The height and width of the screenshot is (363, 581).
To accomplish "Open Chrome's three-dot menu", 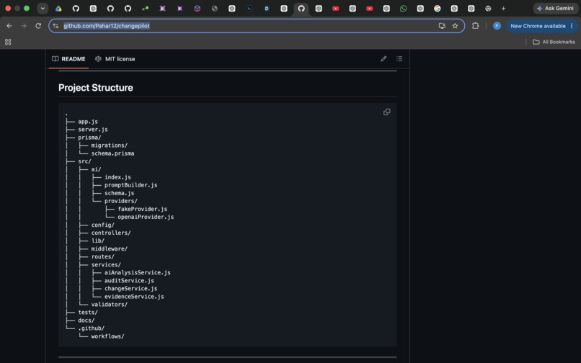I will (x=572, y=26).
